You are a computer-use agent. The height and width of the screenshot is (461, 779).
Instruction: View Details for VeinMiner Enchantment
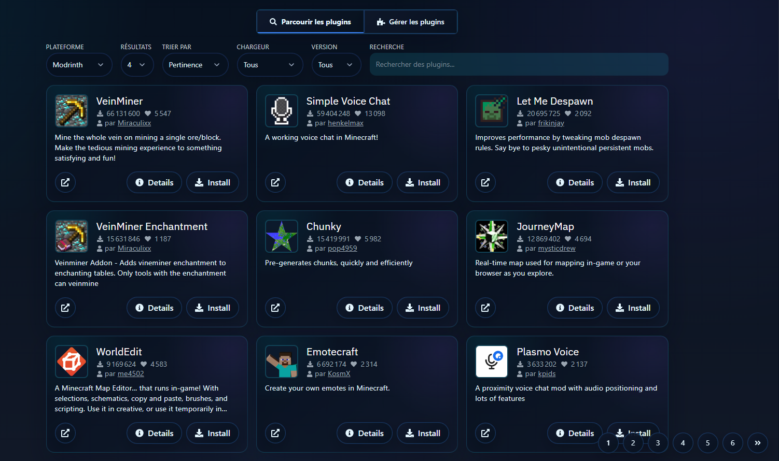click(x=154, y=308)
